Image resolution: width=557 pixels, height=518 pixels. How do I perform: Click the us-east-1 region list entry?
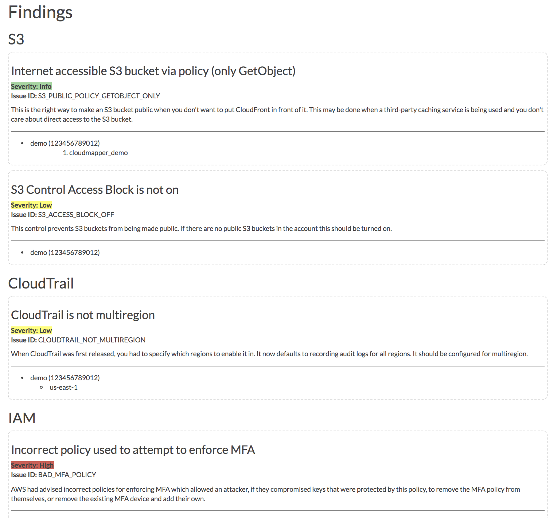pyautogui.click(x=64, y=387)
